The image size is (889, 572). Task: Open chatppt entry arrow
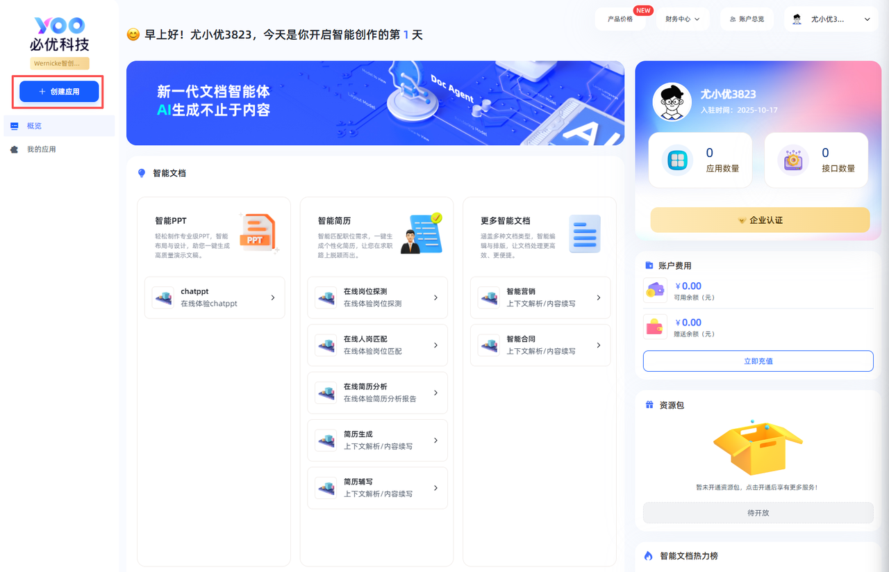(x=272, y=297)
